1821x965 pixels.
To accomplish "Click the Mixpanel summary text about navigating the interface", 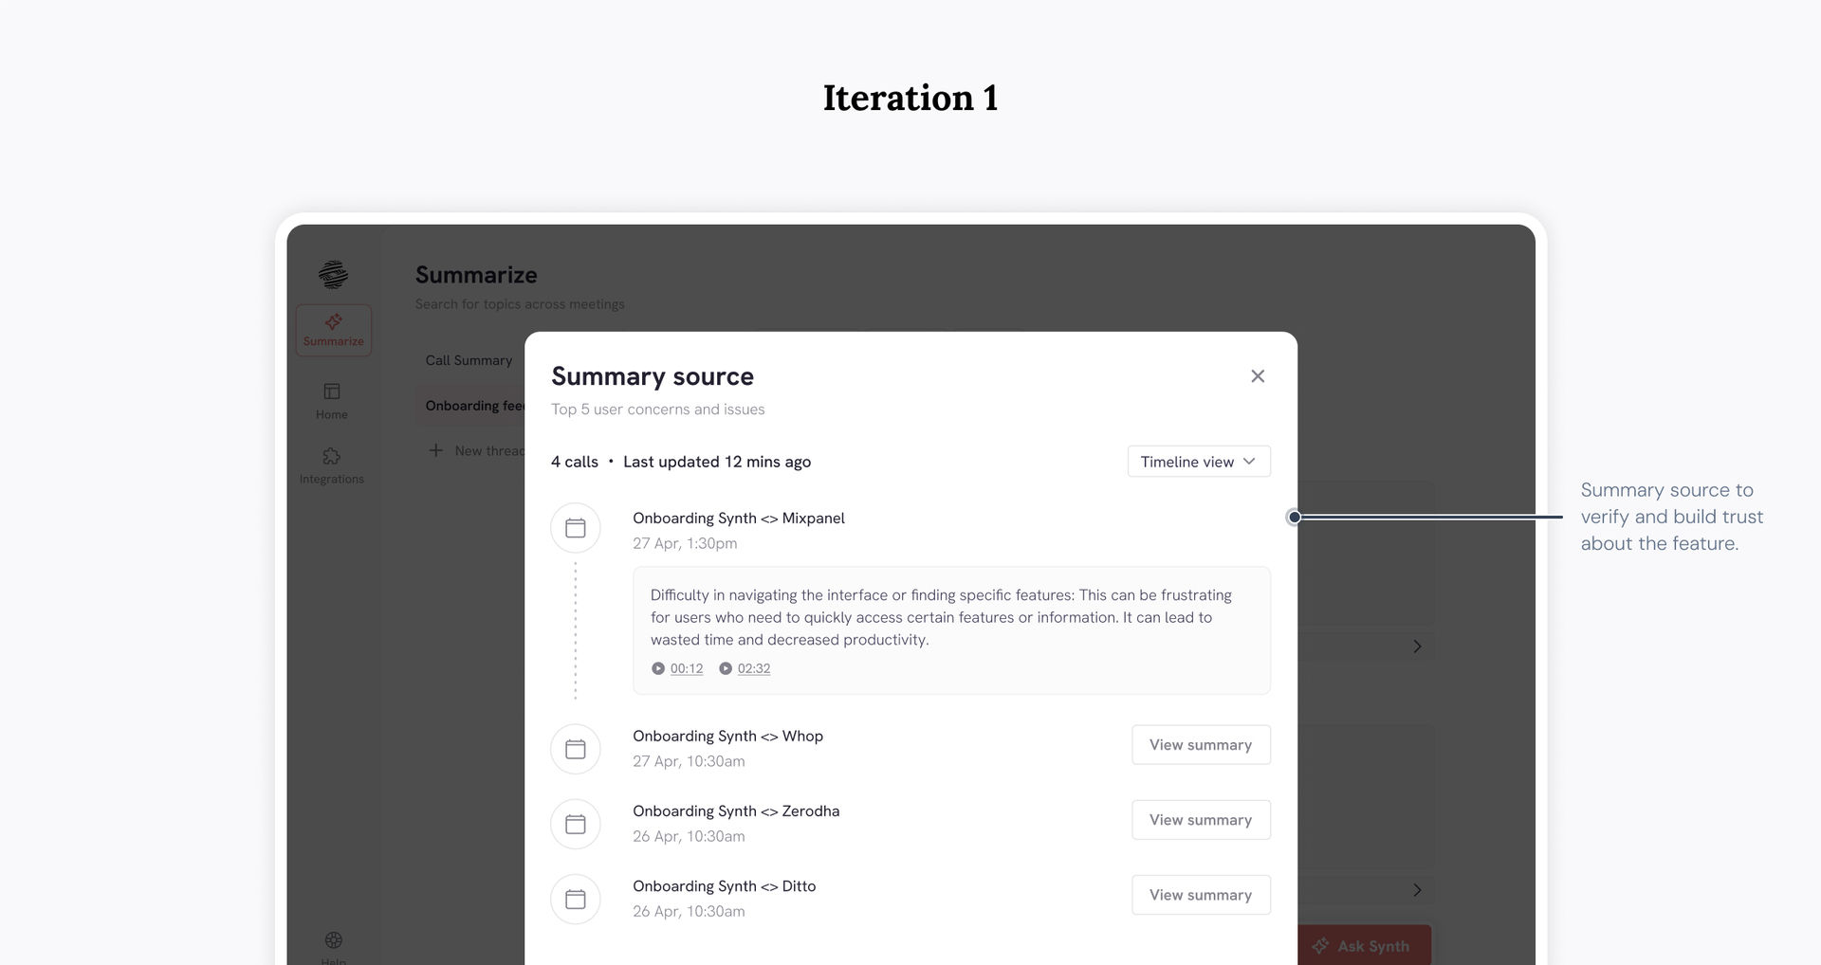I will point(941,617).
